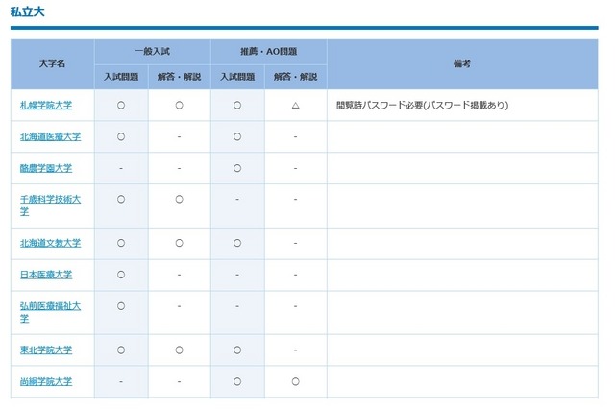Screen dimensions: 615x410
Task: Click the 推薦・AO問題 group header
Action: [x=269, y=51]
